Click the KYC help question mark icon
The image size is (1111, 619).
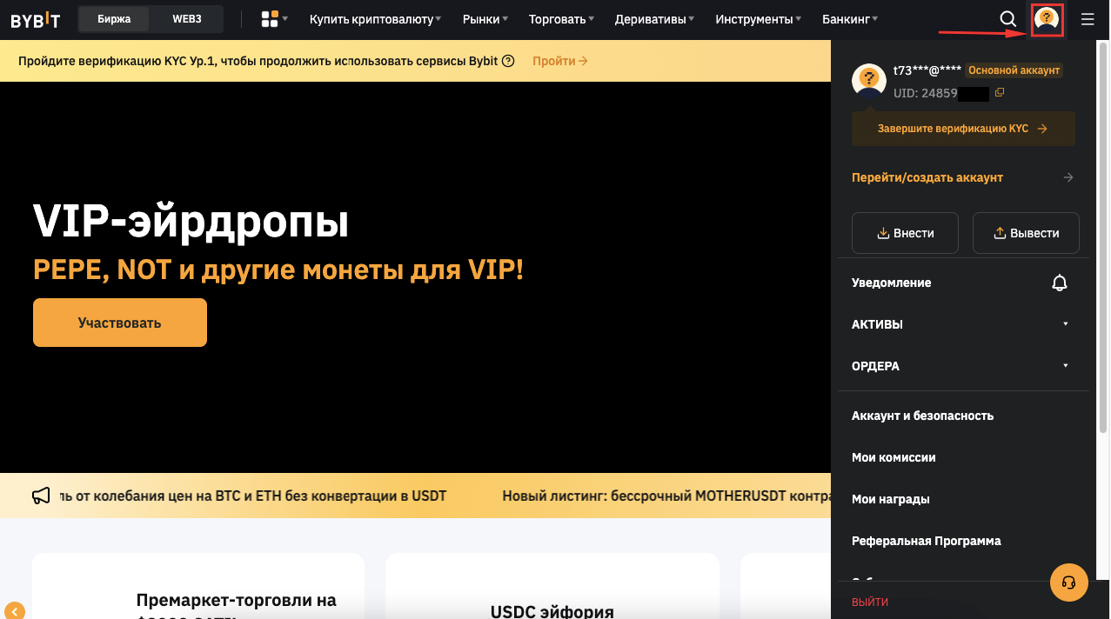pyautogui.click(x=509, y=61)
